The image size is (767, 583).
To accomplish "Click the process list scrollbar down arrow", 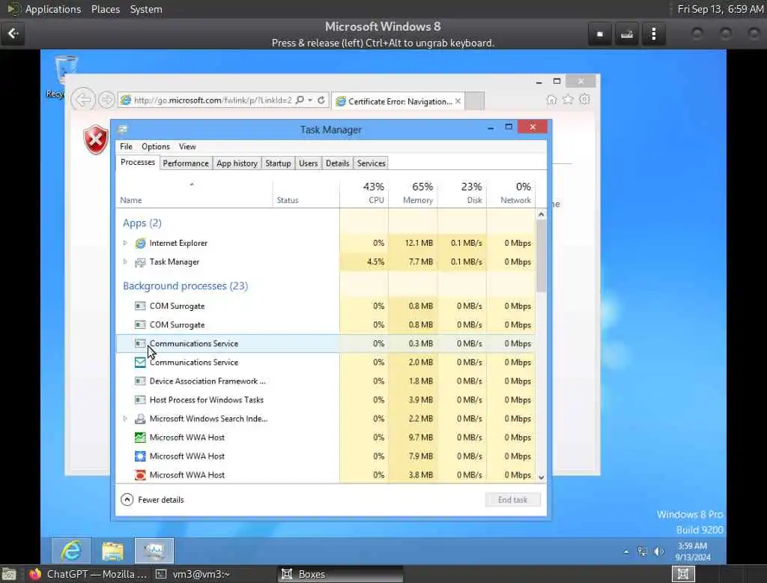I will pyautogui.click(x=541, y=477).
